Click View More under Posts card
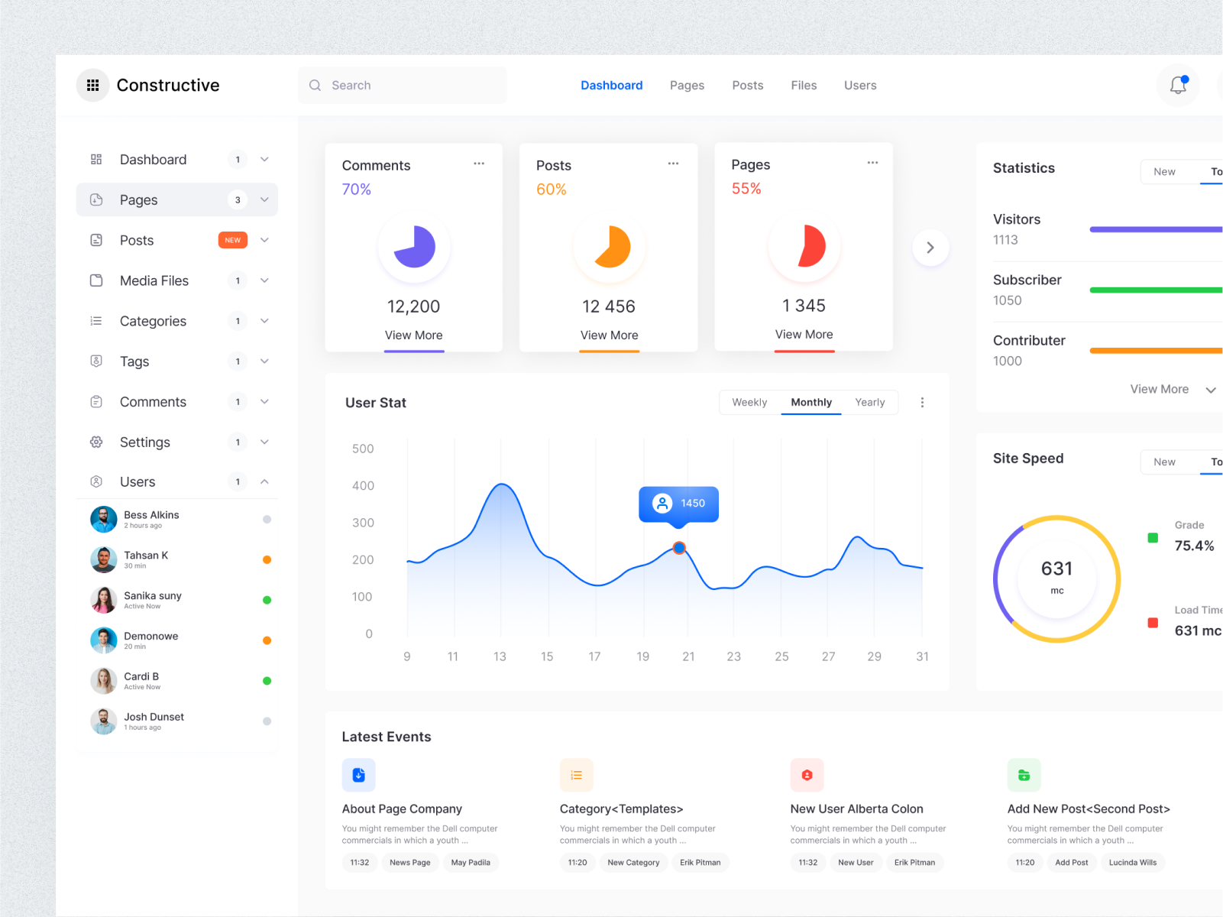 pyautogui.click(x=608, y=335)
